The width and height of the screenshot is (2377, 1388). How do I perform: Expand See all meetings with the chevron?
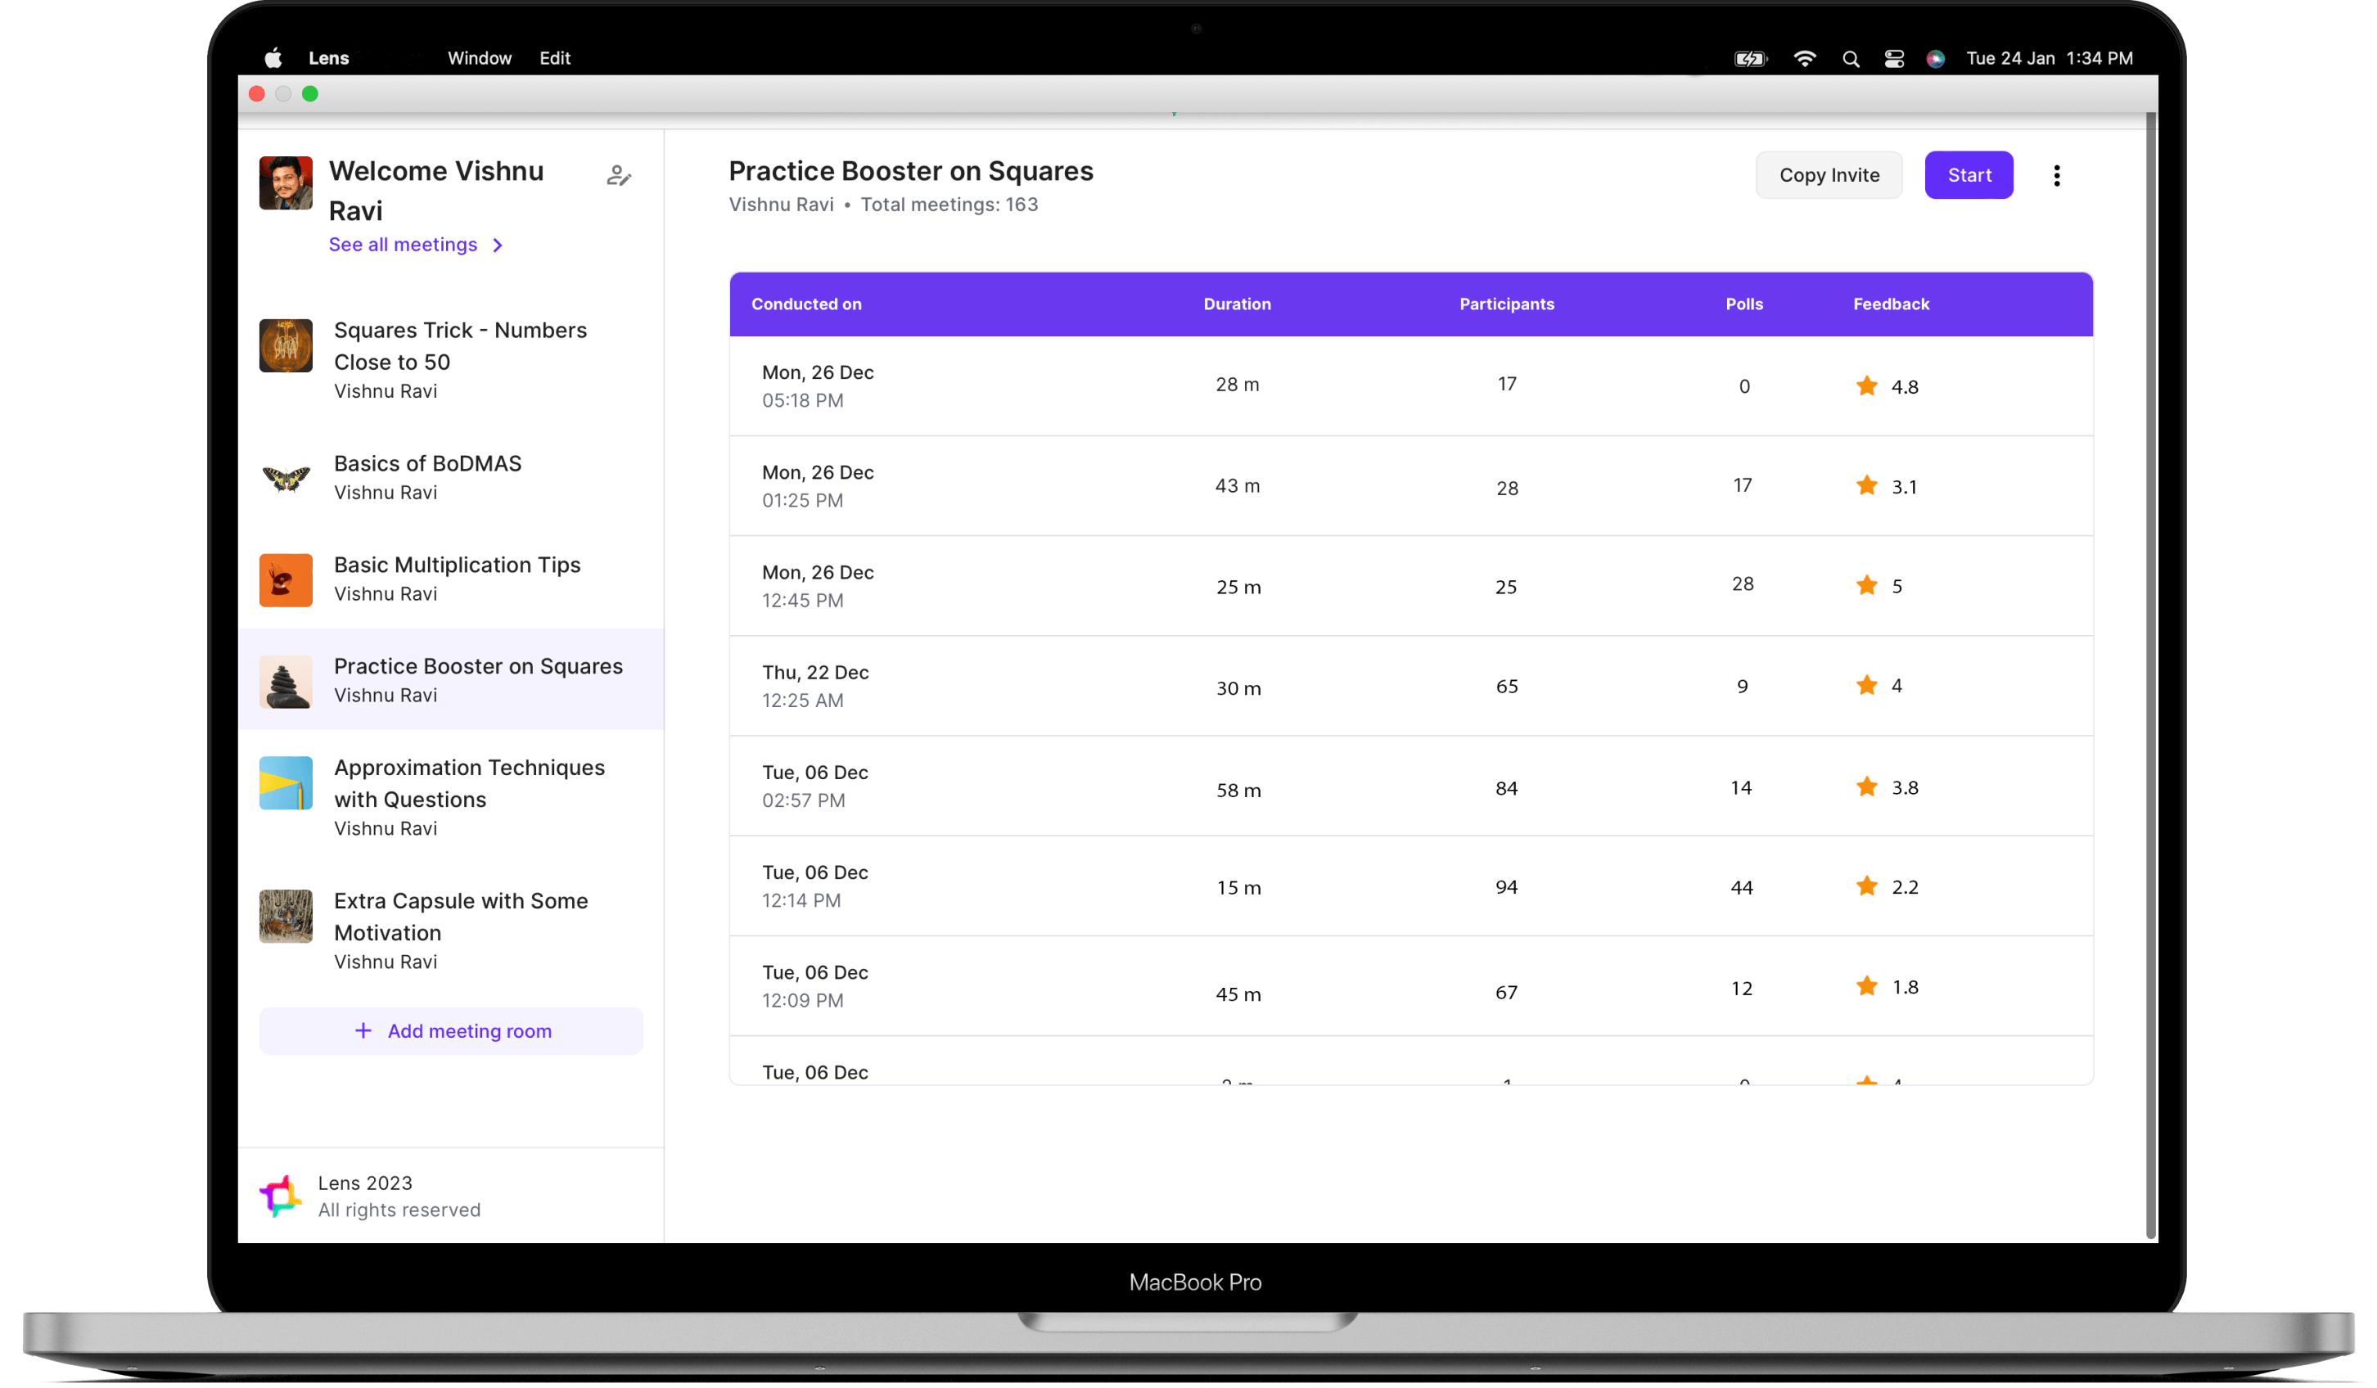coord(497,246)
